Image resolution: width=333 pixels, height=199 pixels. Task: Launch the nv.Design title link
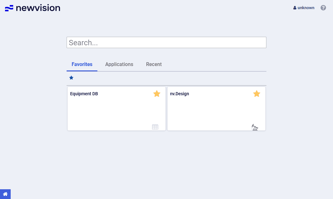pos(179,94)
